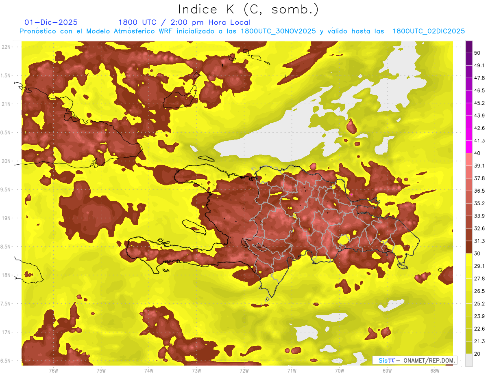The height and width of the screenshot is (376, 488).
Task: Click the "21.3" color scale label
Action: [479, 342]
